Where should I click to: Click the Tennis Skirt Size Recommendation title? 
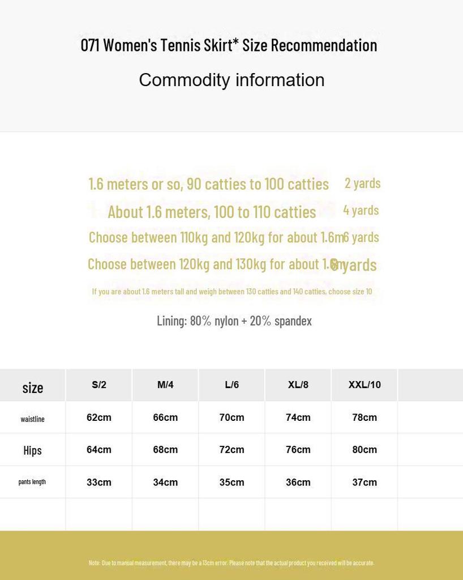(x=229, y=45)
